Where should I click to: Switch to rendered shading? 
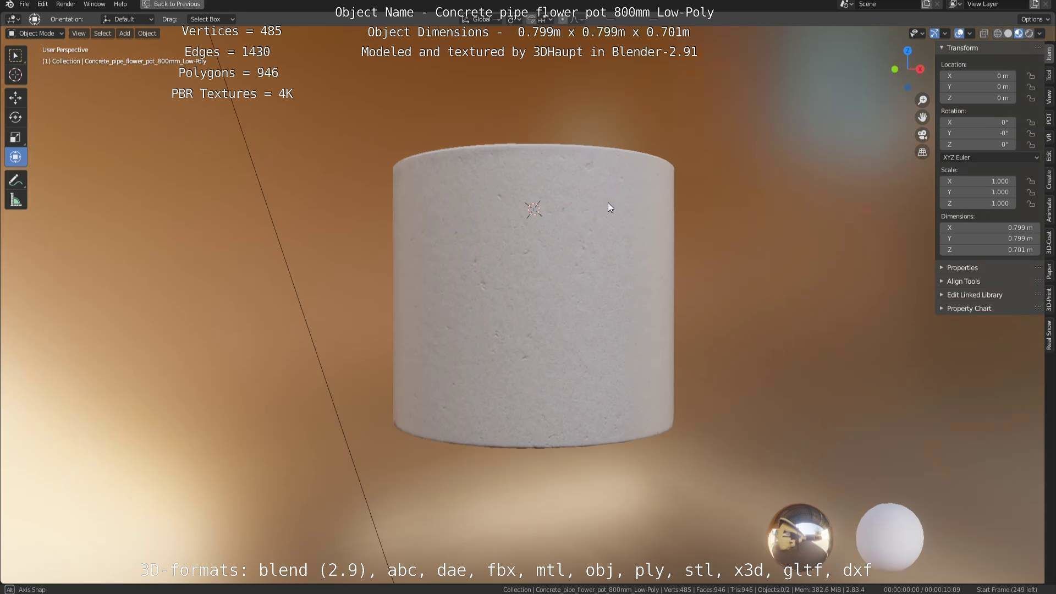coord(1029,34)
